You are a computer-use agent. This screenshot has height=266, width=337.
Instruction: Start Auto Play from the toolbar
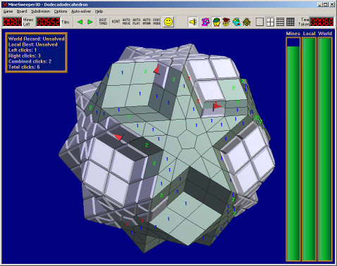point(137,22)
